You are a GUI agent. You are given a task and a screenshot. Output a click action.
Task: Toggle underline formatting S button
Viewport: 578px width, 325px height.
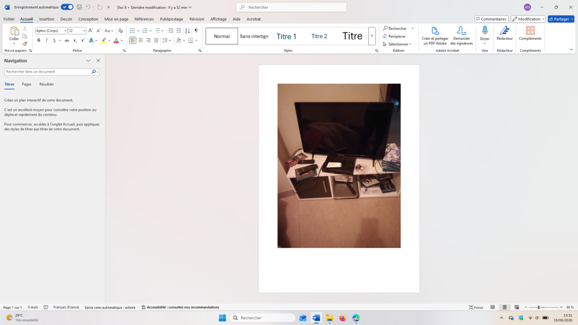54,40
